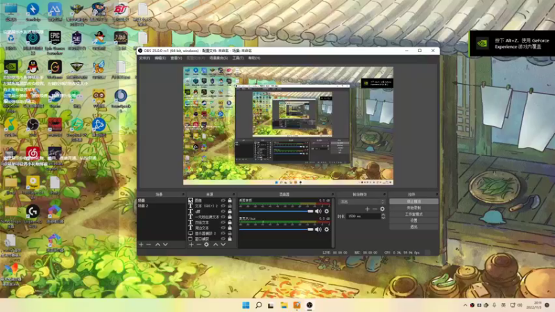Open File Explorer from the taskbar
555x312 pixels.
click(284, 305)
